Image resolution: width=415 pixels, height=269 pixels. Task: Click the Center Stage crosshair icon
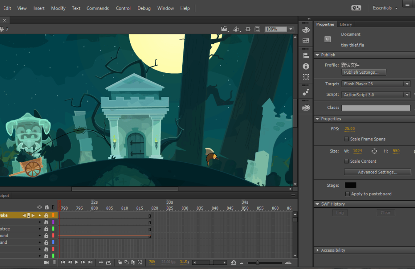click(248, 29)
